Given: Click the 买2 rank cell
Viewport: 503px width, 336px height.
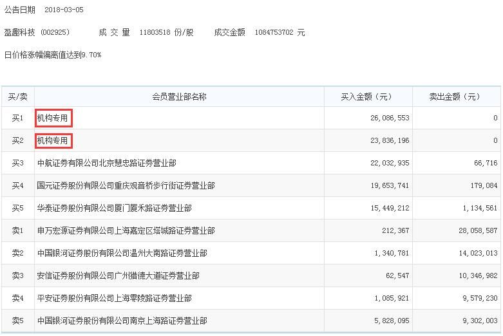Looking at the screenshot, I should (x=17, y=141).
